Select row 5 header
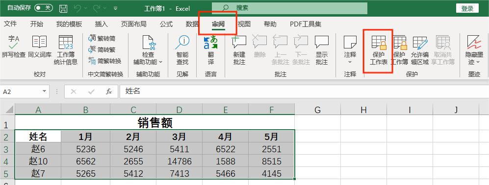The height and width of the screenshot is (185, 489). [x=7, y=173]
